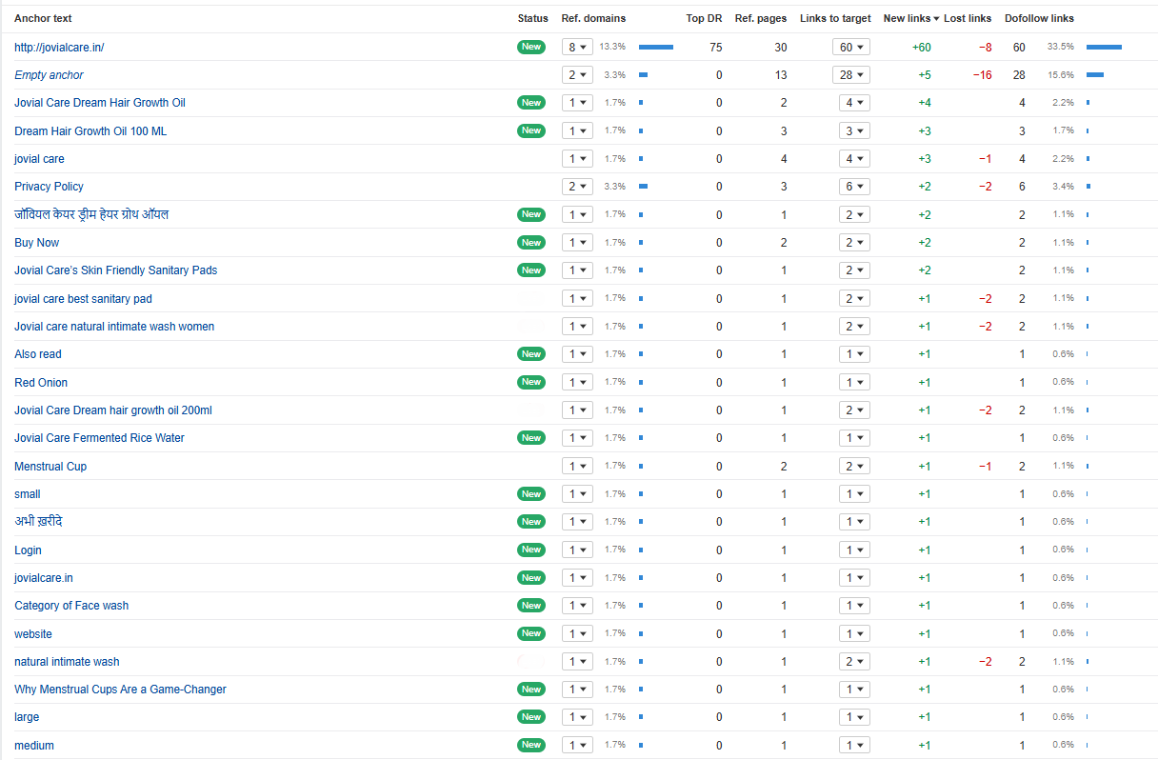1158x760 pixels.
Task: Expand Ref. domains dropdown for http://jovialcare.in/
Action: pos(577,47)
